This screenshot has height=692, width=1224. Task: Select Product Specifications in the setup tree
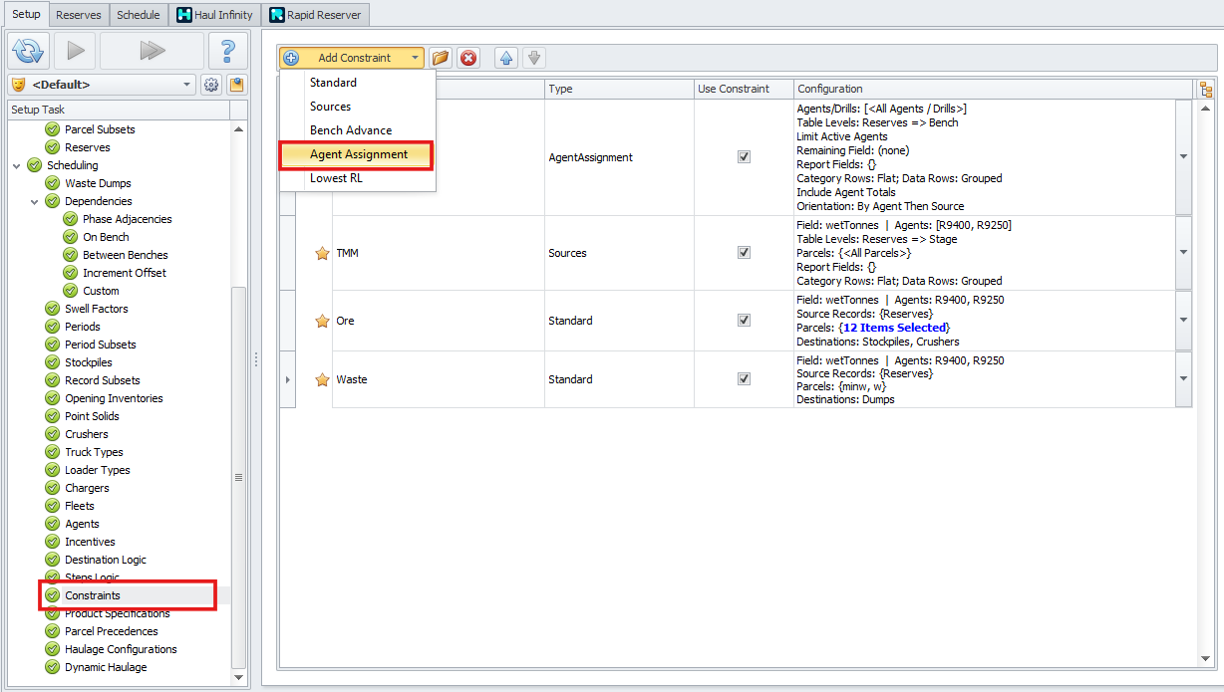click(117, 613)
